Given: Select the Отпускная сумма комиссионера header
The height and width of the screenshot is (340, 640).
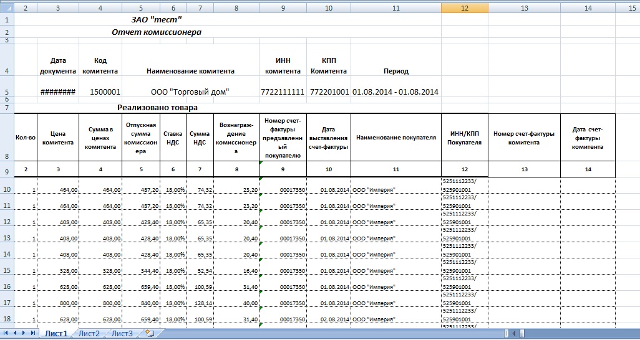Looking at the screenshot, I should [141, 138].
